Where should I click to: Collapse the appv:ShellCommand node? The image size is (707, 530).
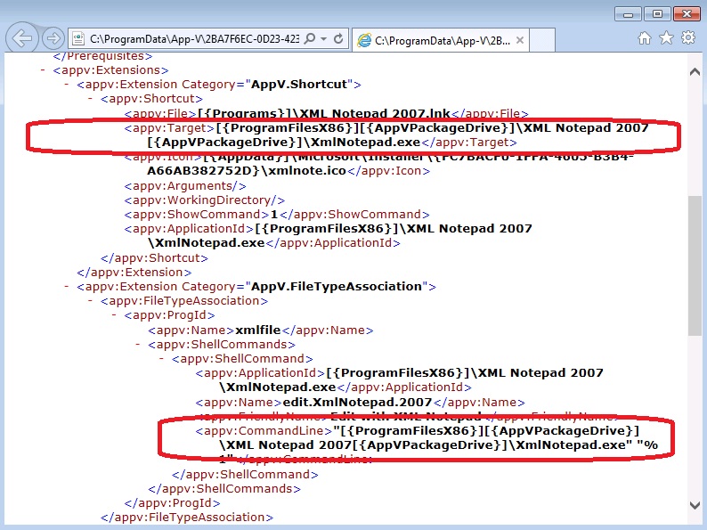162,359
